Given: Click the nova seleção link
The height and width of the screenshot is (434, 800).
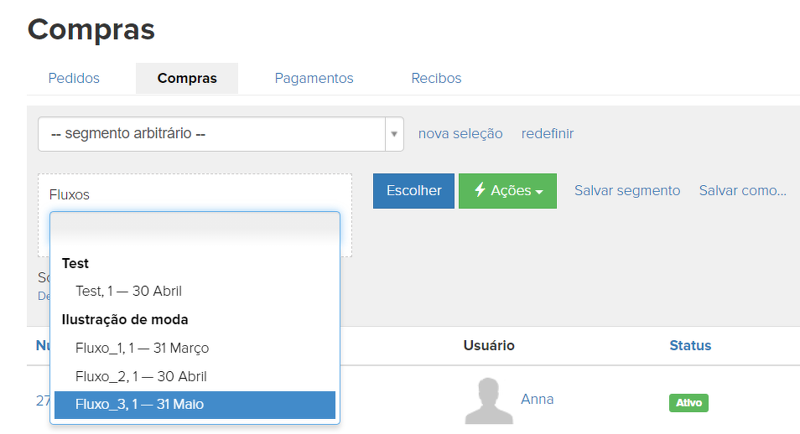Looking at the screenshot, I should (x=460, y=133).
